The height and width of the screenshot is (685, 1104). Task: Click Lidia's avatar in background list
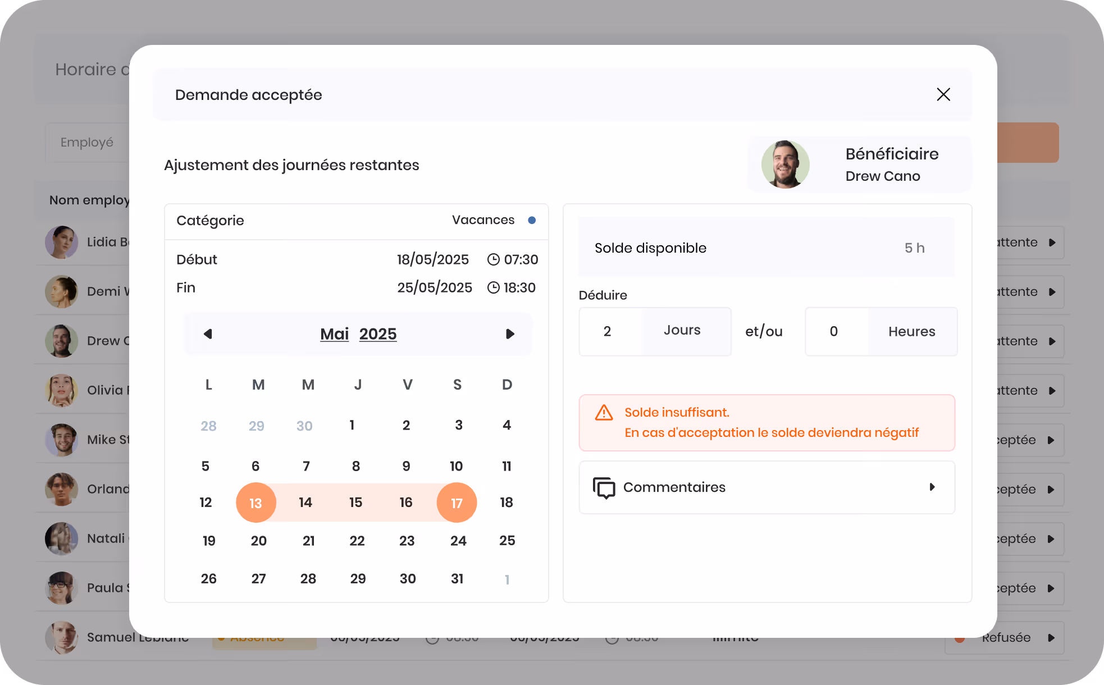click(x=61, y=243)
